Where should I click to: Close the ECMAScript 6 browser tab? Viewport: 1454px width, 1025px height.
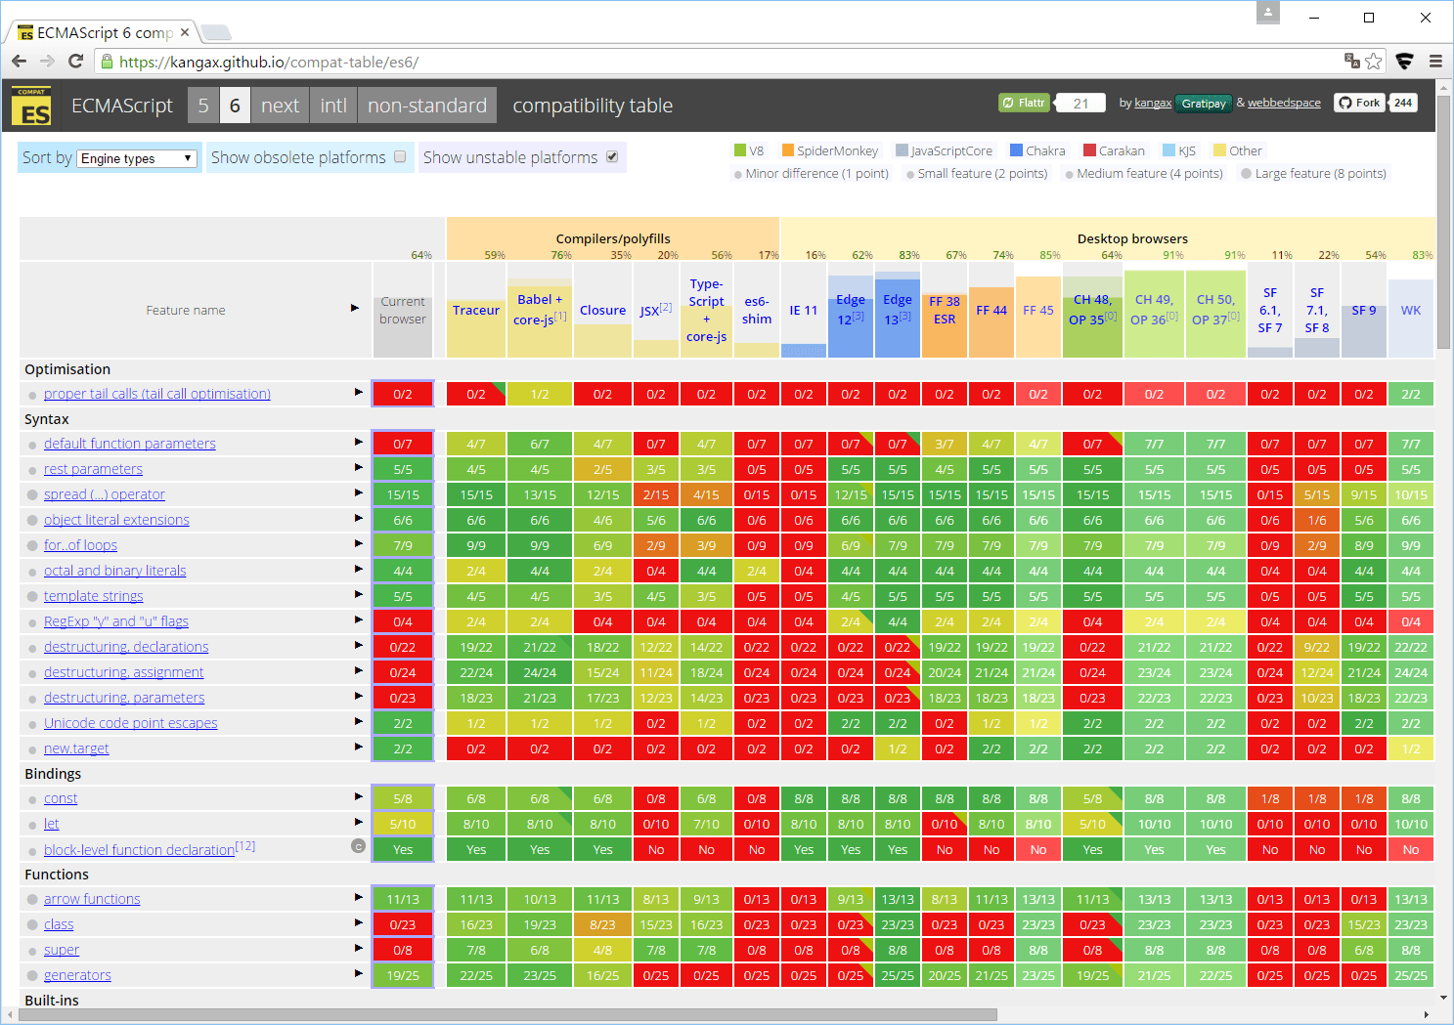pyautogui.click(x=185, y=32)
